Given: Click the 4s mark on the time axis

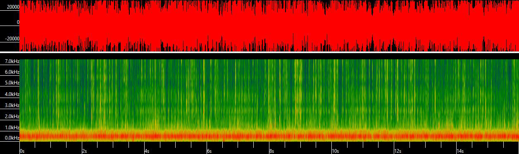Looking at the screenshot, I should pos(147,151).
